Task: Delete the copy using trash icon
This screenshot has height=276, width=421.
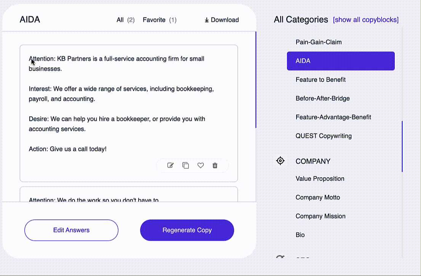Action: click(215, 165)
